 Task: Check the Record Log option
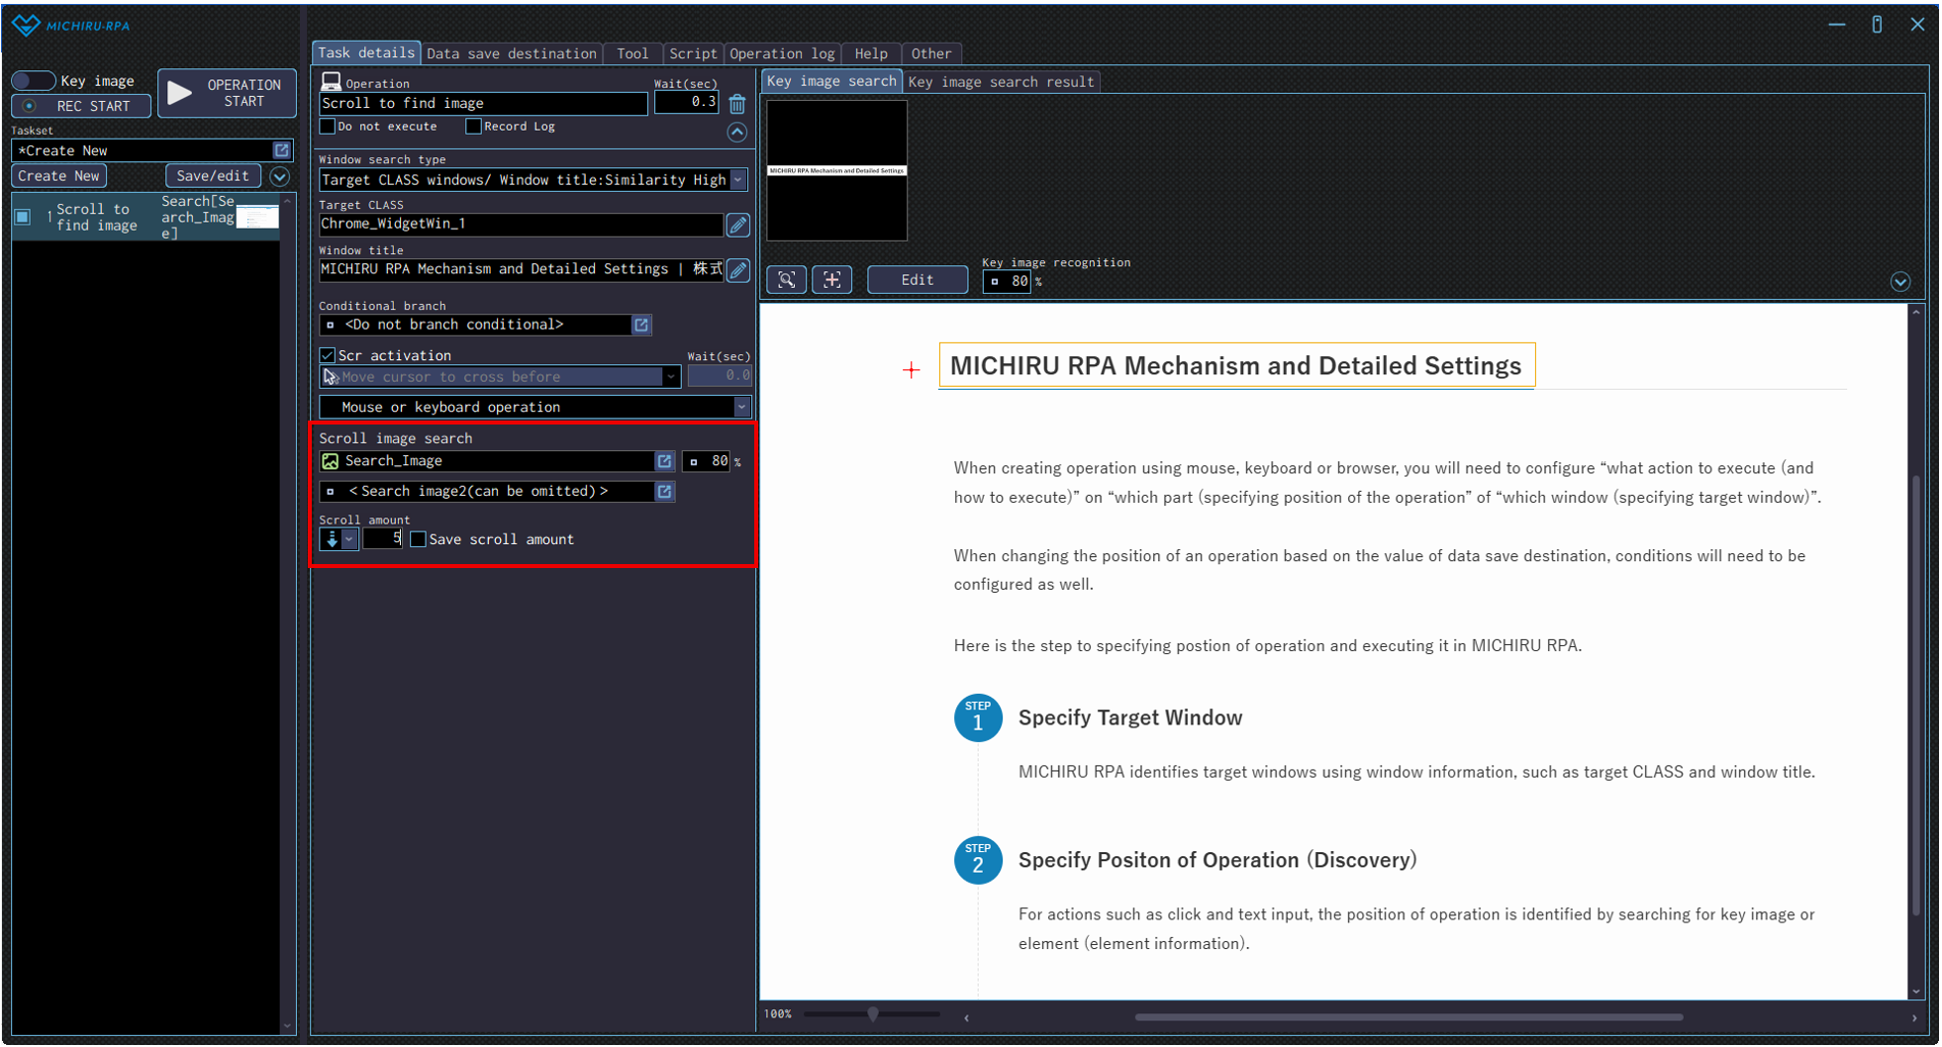coord(473,127)
